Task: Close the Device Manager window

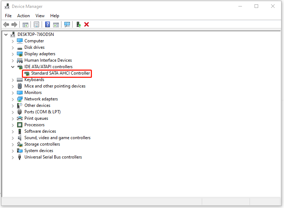Action: pos(273,6)
